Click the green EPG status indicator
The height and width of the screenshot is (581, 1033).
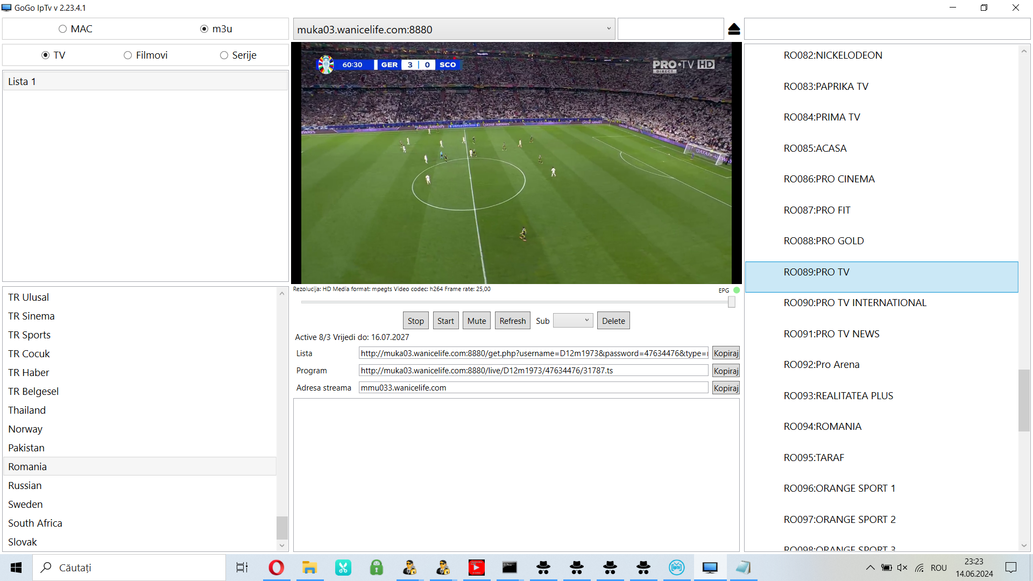click(737, 290)
